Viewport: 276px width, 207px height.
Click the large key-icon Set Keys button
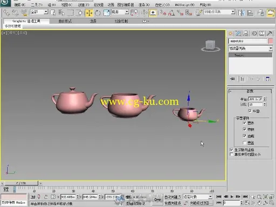(x=157, y=199)
